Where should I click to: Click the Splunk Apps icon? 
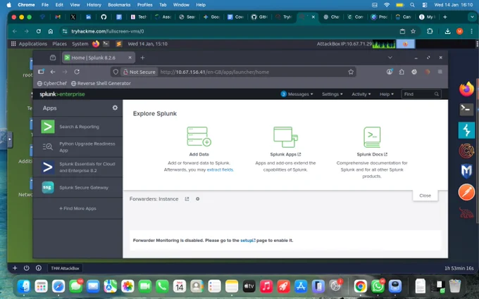coord(285,136)
